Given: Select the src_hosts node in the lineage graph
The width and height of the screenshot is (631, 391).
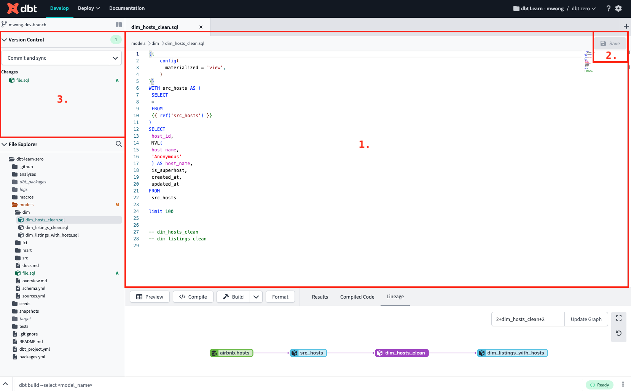Looking at the screenshot, I should tap(308, 353).
